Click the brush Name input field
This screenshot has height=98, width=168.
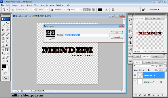click(x=87, y=35)
